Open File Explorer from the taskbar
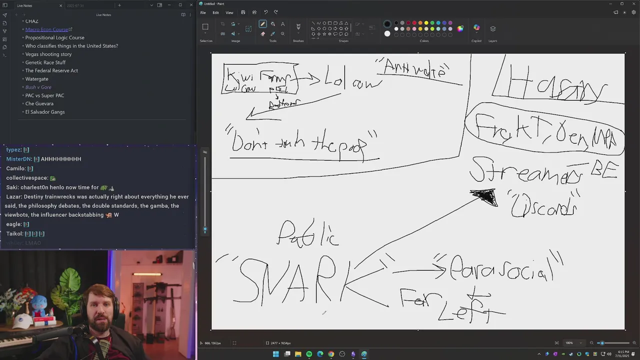 (298, 354)
